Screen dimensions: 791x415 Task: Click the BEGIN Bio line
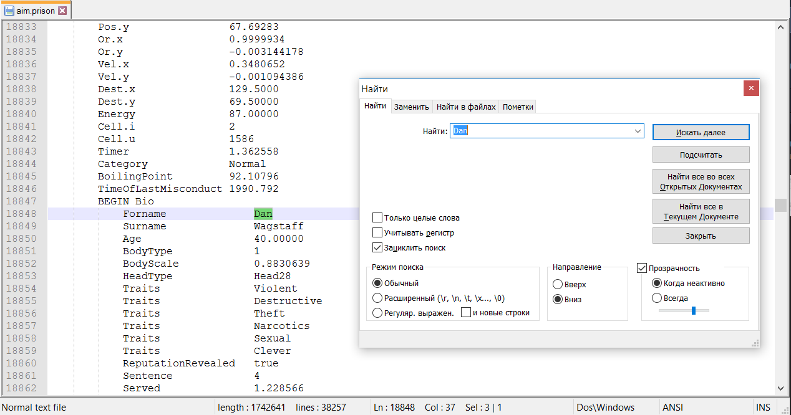click(x=126, y=201)
